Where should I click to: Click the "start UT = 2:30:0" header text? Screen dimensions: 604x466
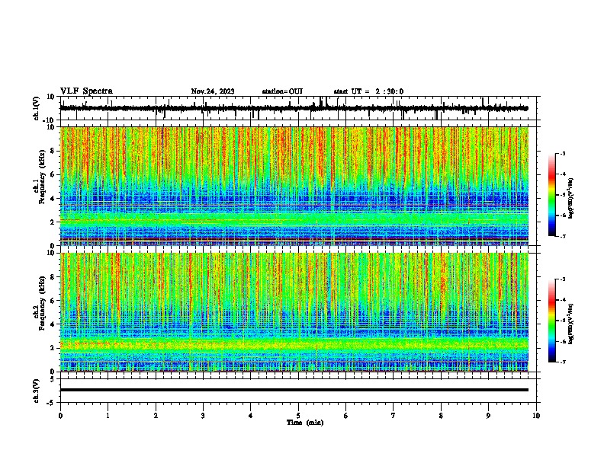click(x=368, y=91)
